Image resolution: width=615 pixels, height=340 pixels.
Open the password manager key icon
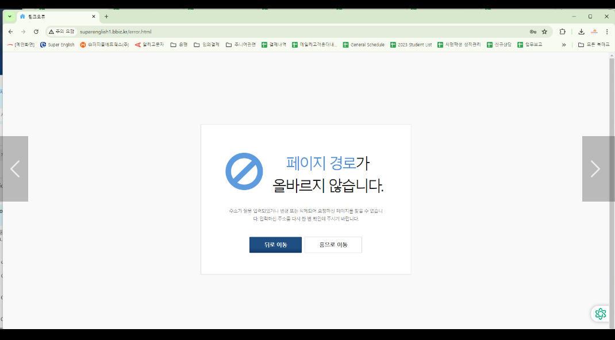(533, 32)
